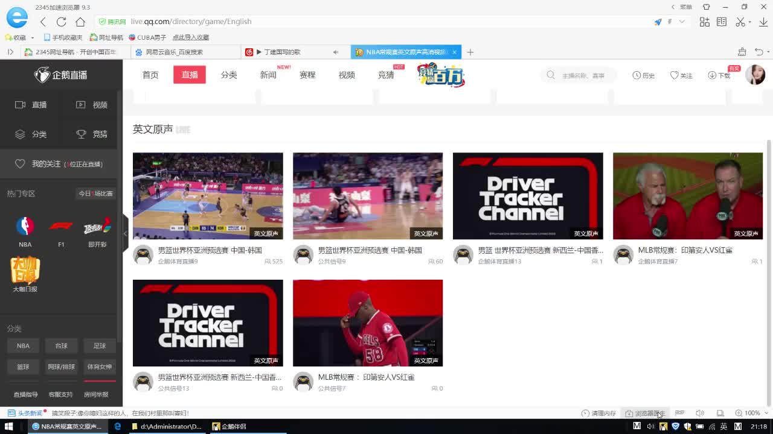
Task: Click the 百万 promotional banner logo
Action: (x=441, y=75)
